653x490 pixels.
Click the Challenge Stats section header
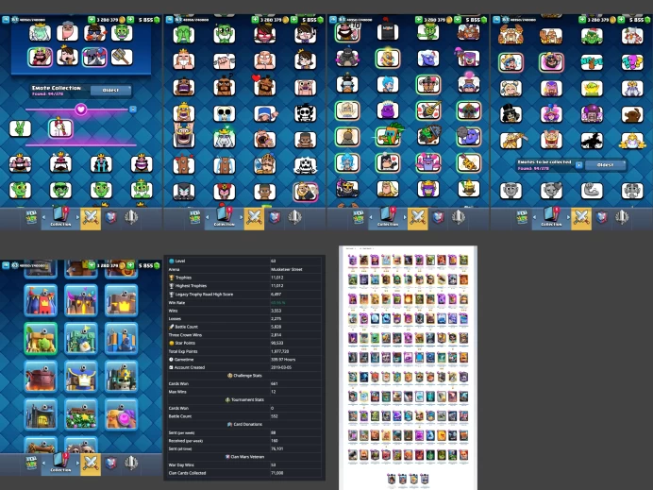tap(244, 376)
